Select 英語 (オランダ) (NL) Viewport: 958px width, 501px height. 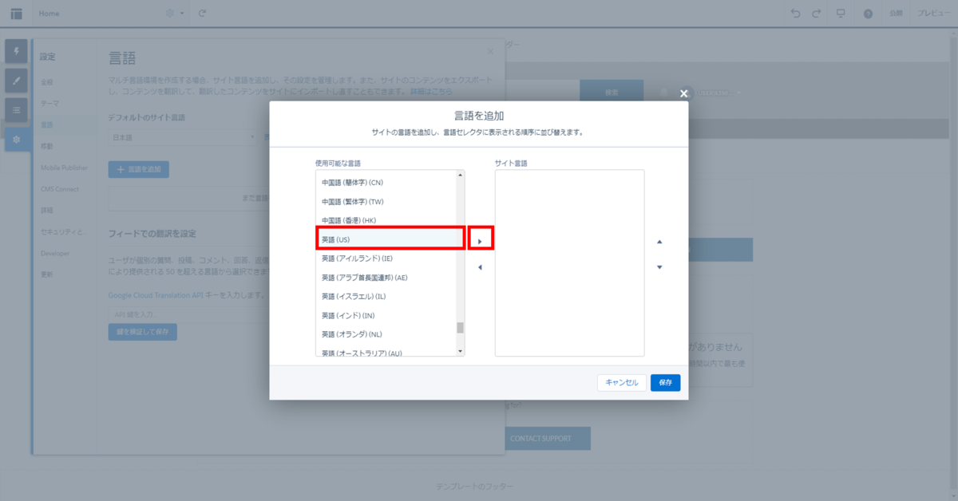coord(386,334)
